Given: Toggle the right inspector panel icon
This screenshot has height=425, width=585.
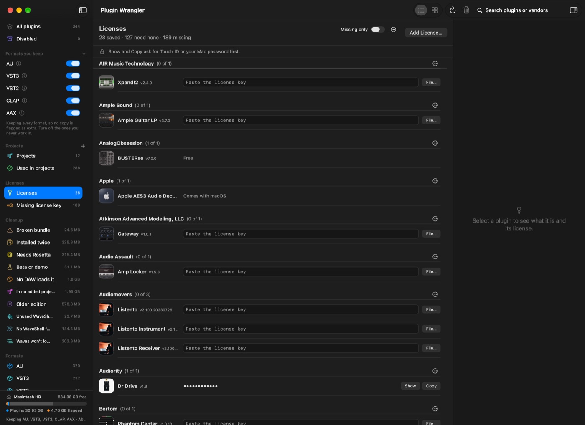Looking at the screenshot, I should point(574,10).
